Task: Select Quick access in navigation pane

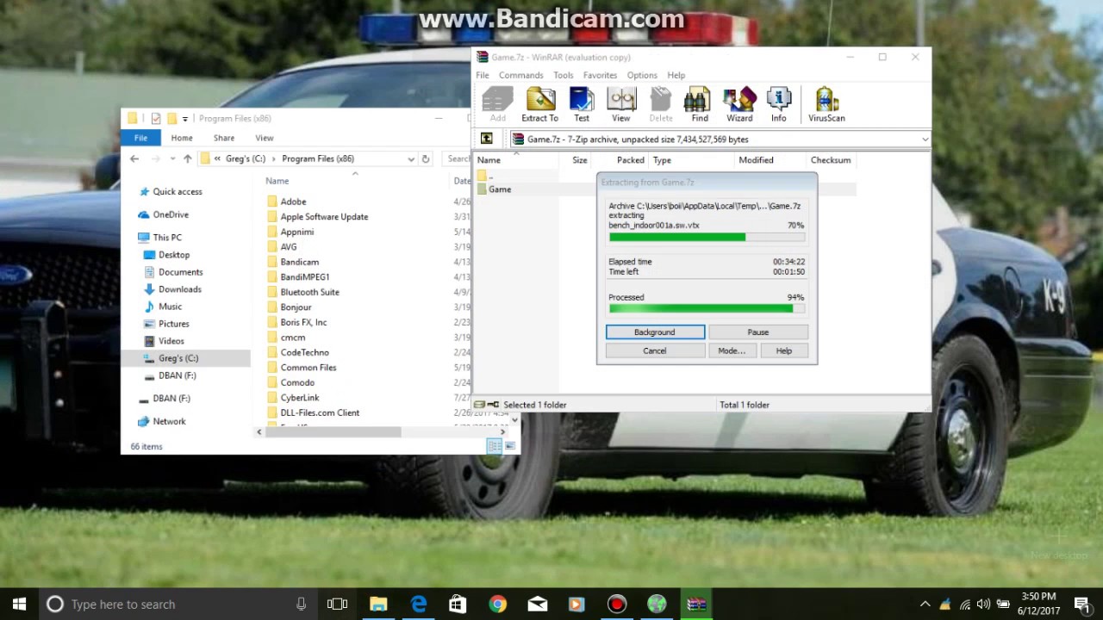Action: pos(178,192)
